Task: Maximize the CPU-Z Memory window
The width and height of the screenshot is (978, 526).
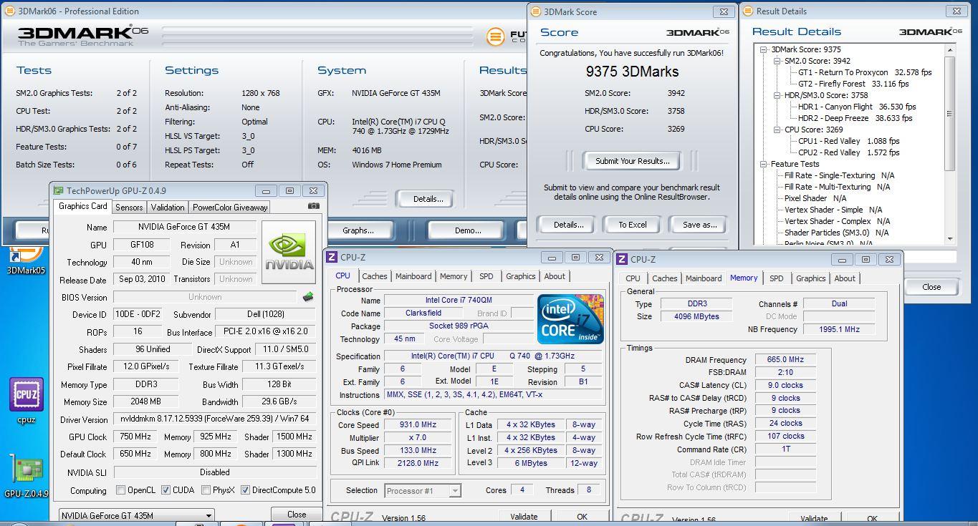Action: pos(866,260)
